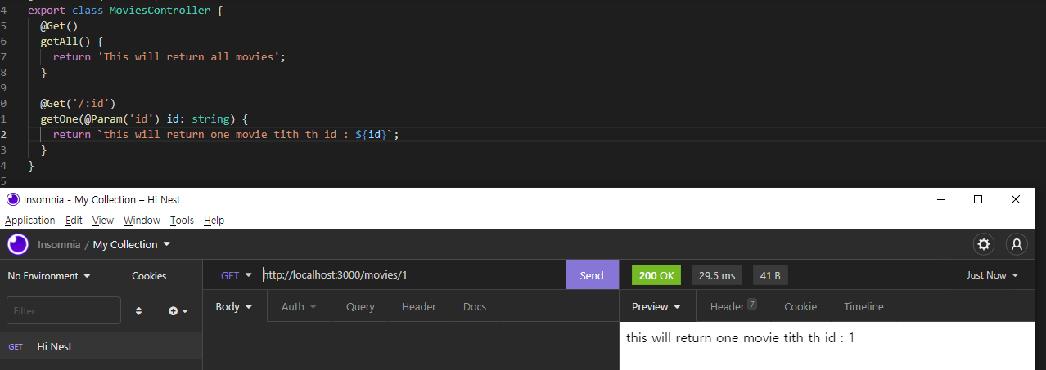The height and width of the screenshot is (370, 1046).
Task: Click the response body text
Action: [x=740, y=337]
